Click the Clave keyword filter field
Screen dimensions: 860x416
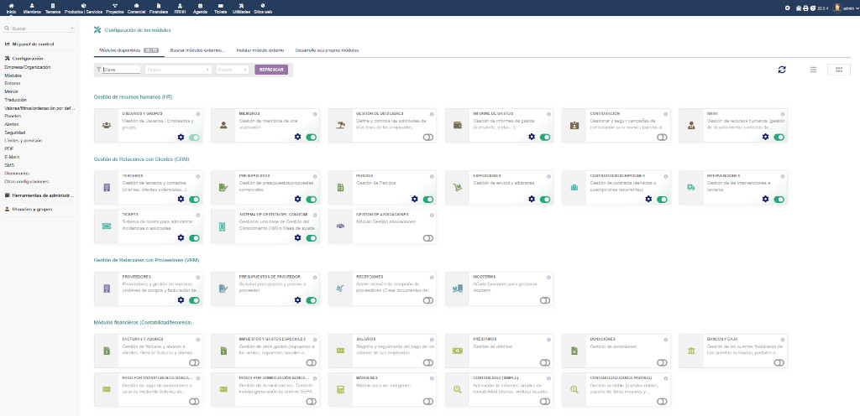coord(120,70)
